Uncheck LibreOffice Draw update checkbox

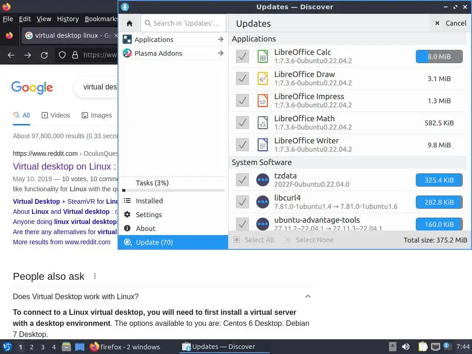[242, 78]
